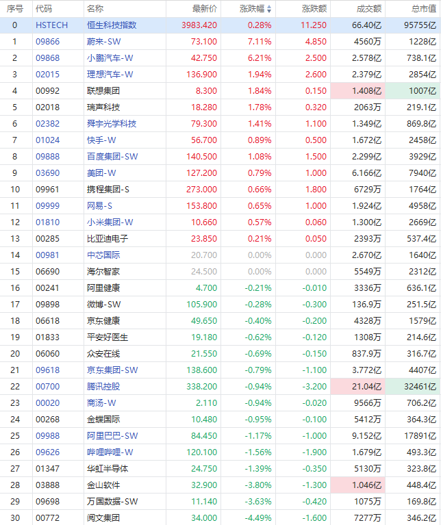441x525 pixels.
Task: Click the 代码 column header
Action: [44, 9]
